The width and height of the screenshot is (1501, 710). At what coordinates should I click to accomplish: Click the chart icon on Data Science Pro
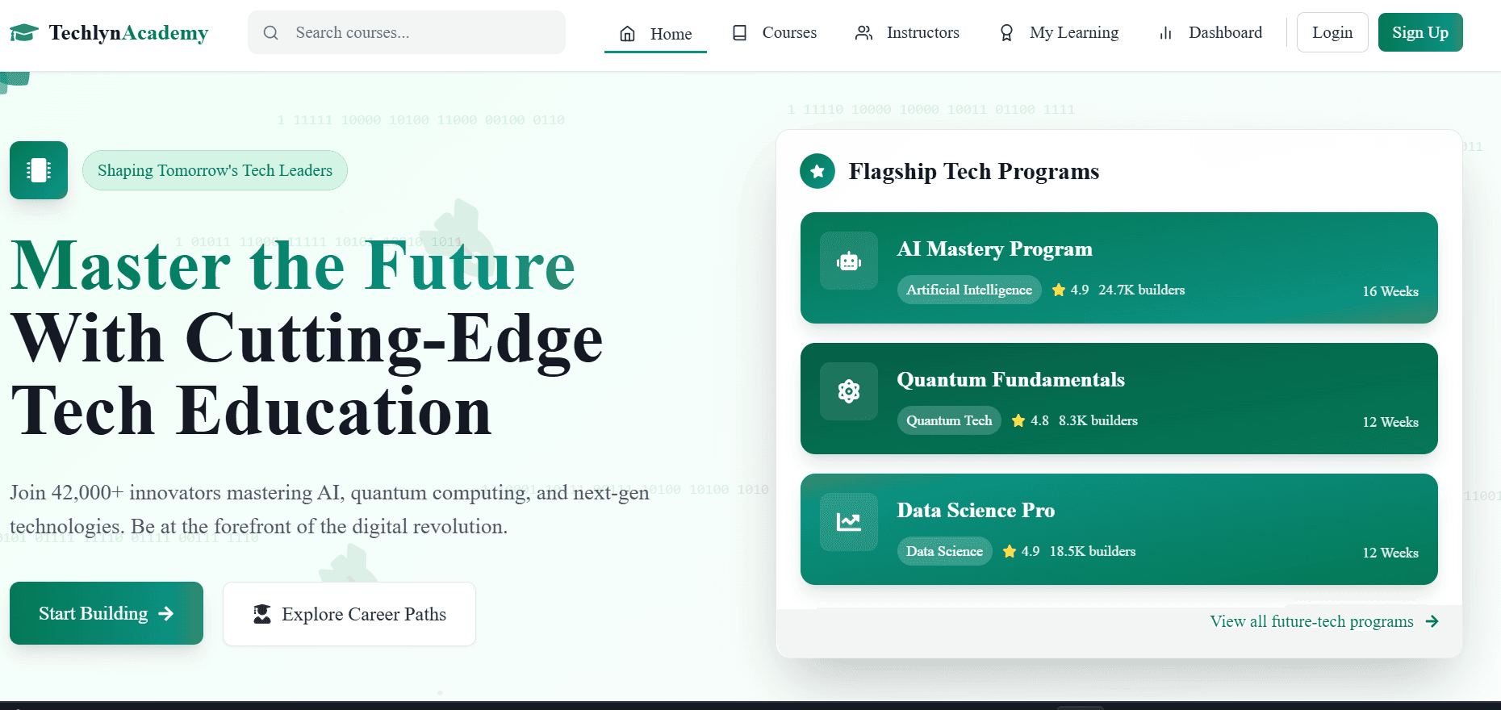point(849,522)
